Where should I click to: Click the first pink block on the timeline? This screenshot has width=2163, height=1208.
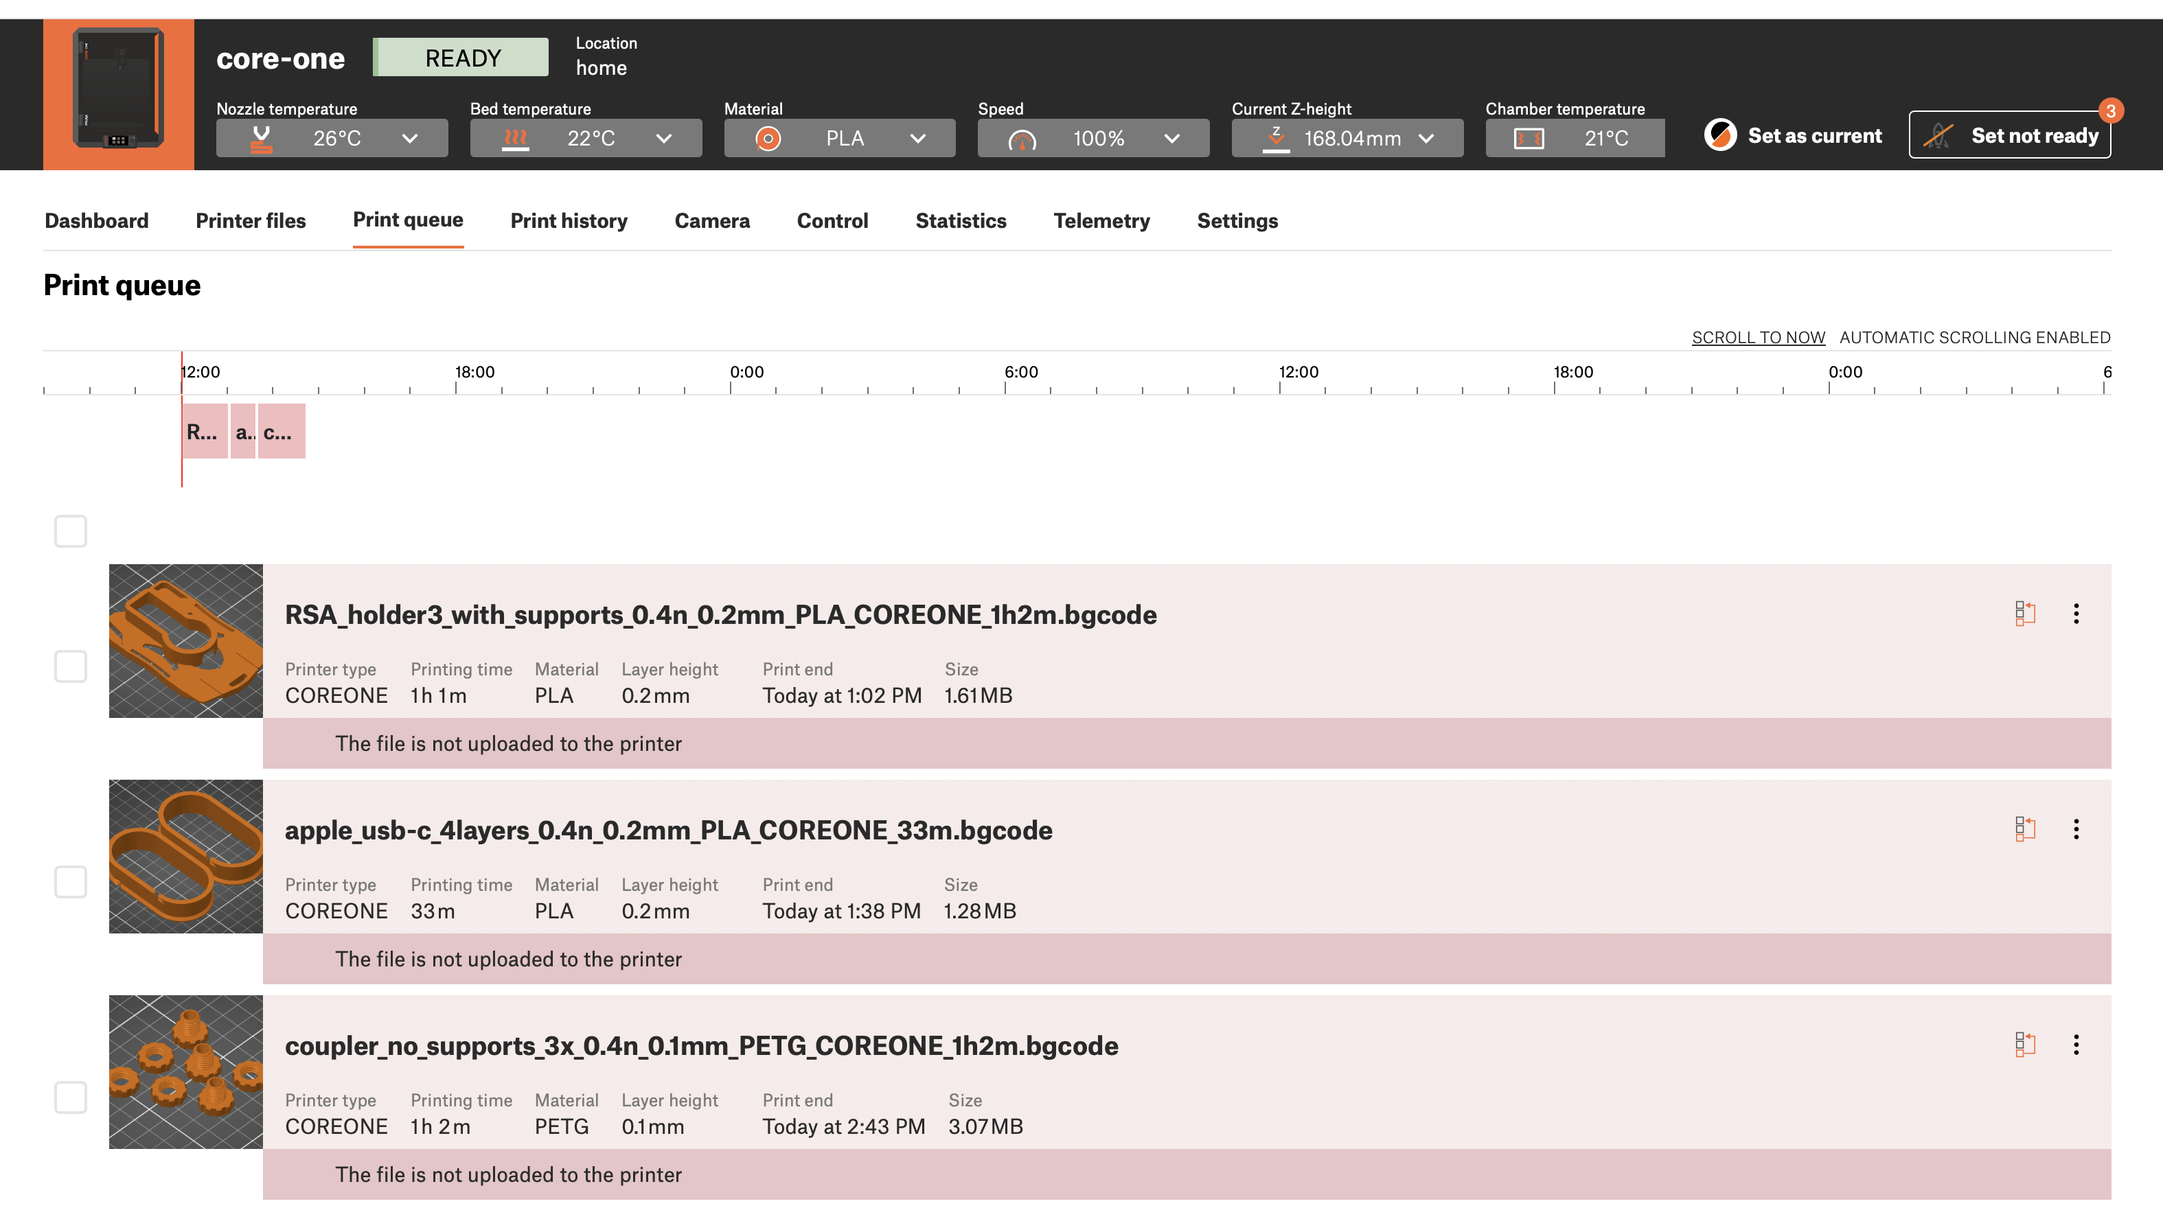pyautogui.click(x=204, y=432)
